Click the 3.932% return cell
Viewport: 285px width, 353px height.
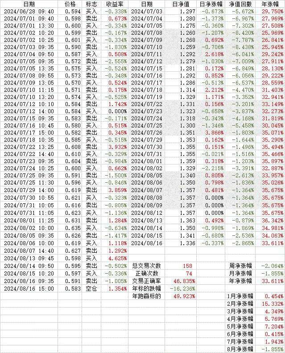tap(117, 147)
